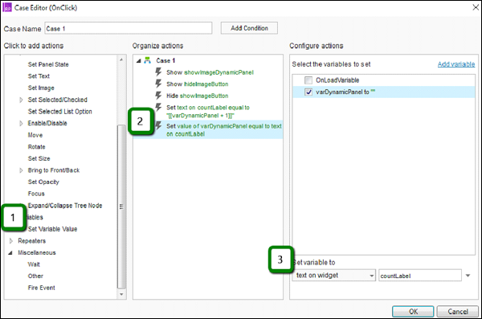The width and height of the screenshot is (482, 319).
Task: Open the Add variable link
Action: pyautogui.click(x=456, y=64)
